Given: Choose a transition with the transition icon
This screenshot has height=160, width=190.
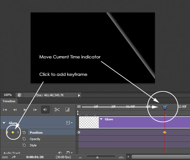Looking at the screenshot, I should (x=67, y=110).
